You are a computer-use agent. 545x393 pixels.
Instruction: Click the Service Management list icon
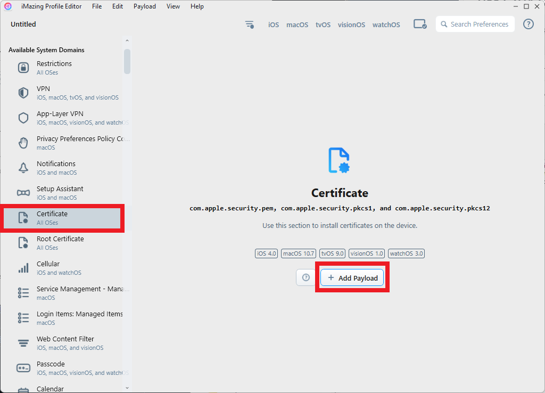pos(23,293)
